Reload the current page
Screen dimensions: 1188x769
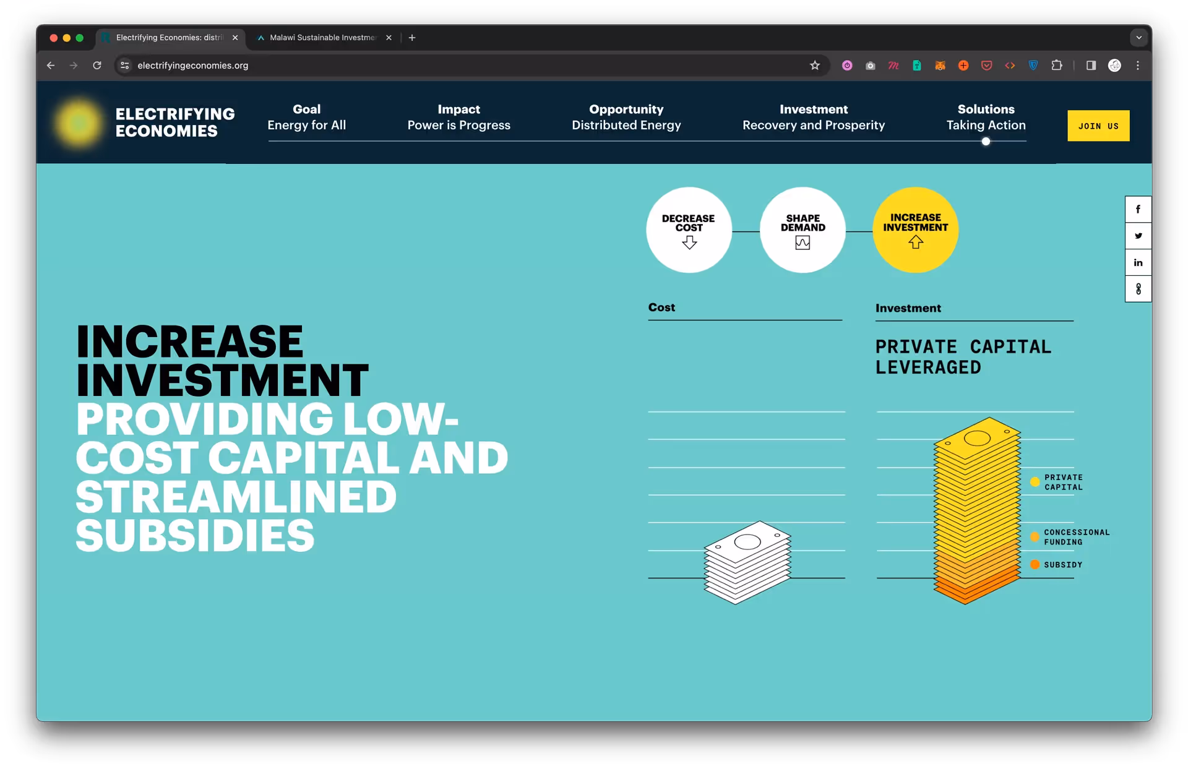click(97, 66)
